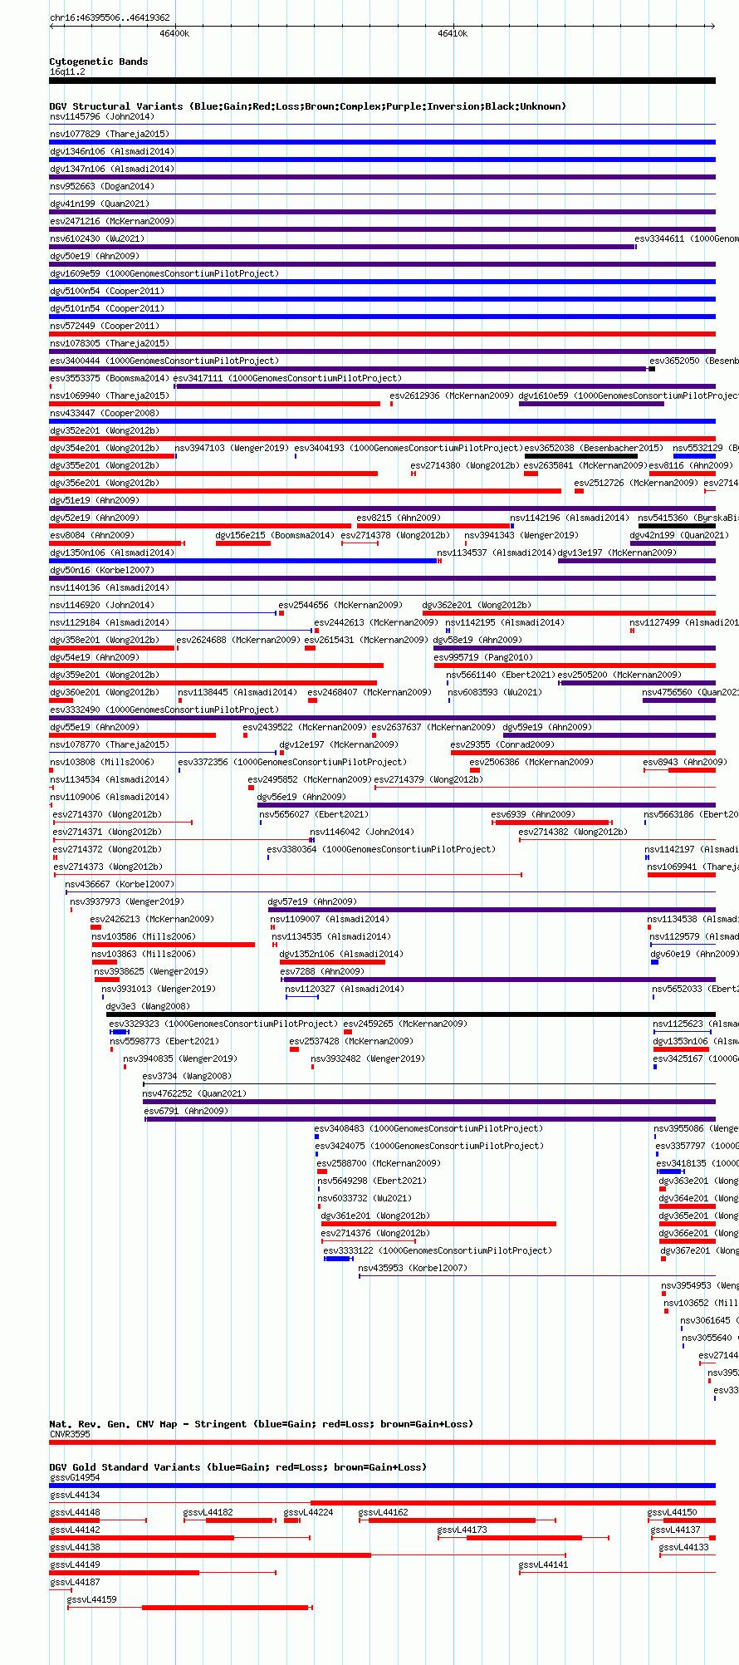Click nsv4762252 (Quan2021) label
Viewport: 739px width, 1665px height.
coord(194,1093)
